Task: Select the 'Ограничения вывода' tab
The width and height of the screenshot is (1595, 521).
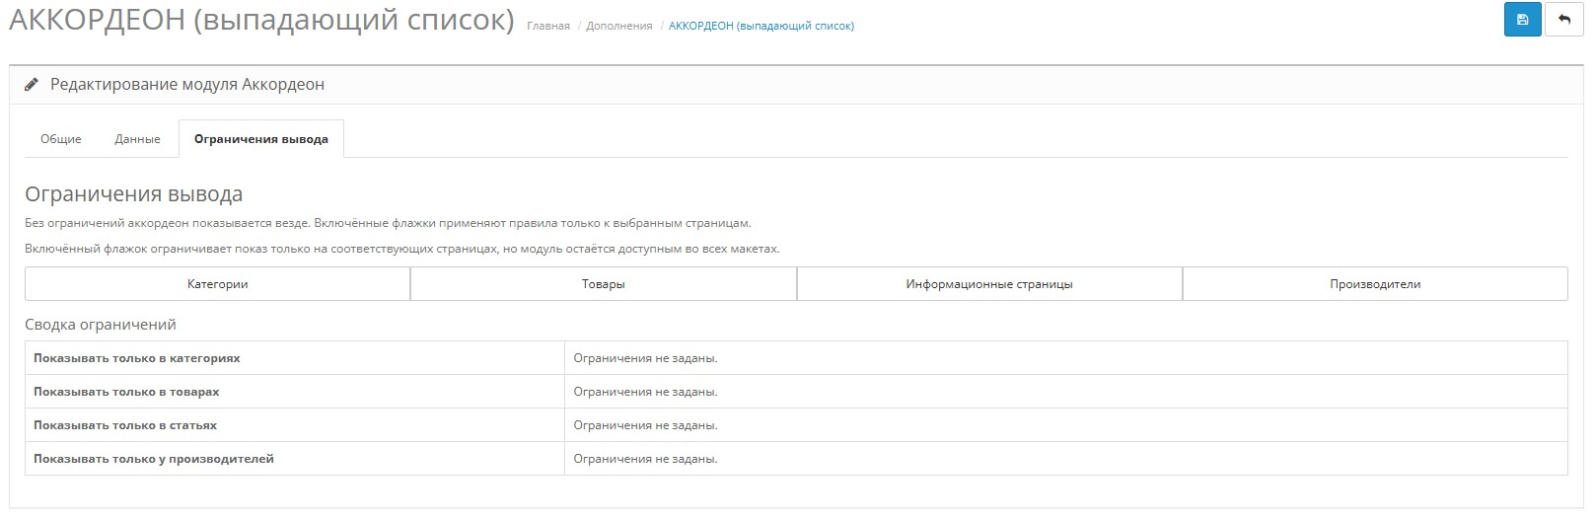Action: coord(260,139)
